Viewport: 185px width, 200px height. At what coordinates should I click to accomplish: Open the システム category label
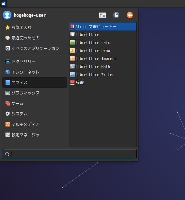(19, 114)
